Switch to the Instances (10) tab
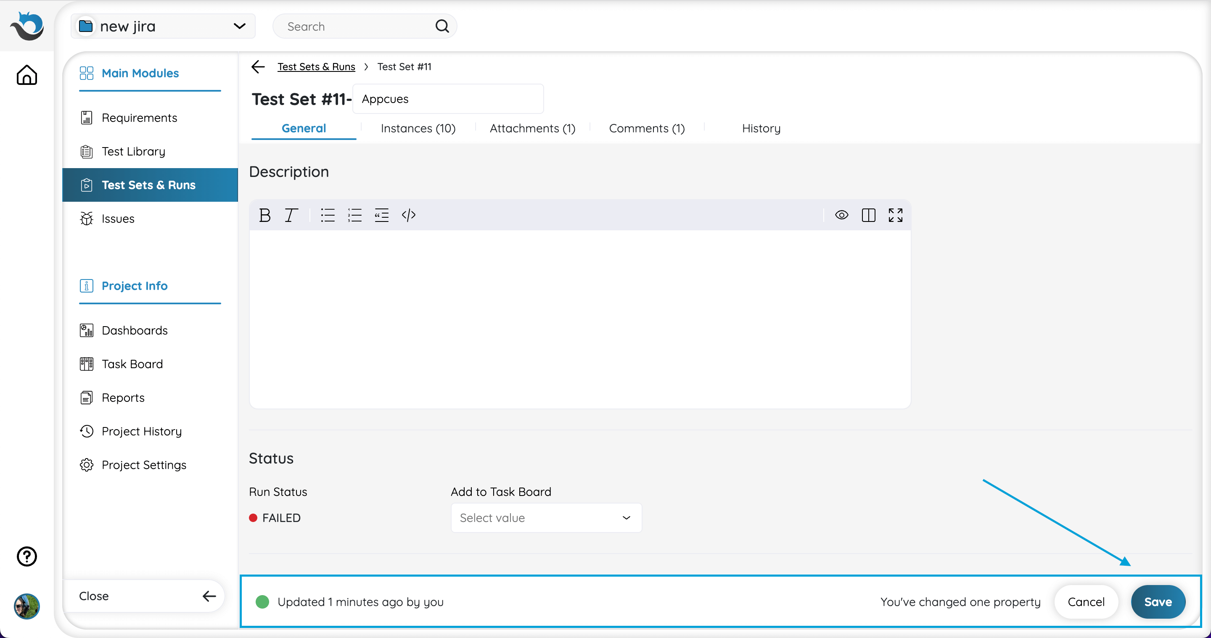The image size is (1211, 638). tap(418, 128)
